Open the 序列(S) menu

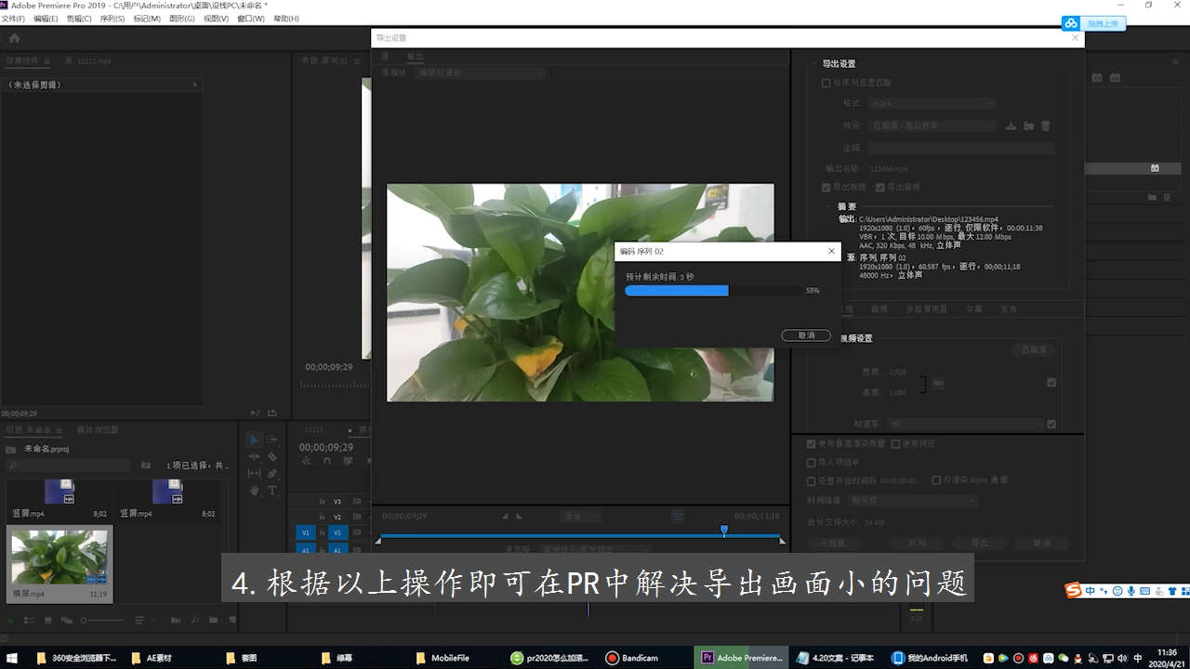coord(112,19)
